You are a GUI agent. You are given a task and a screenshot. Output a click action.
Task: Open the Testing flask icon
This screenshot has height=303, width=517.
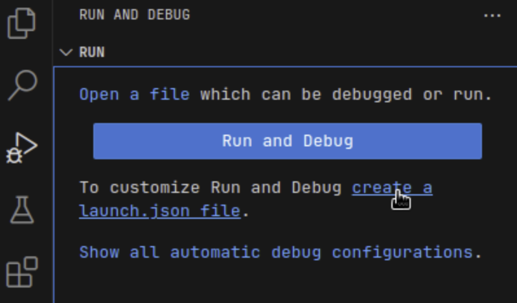tap(22, 209)
